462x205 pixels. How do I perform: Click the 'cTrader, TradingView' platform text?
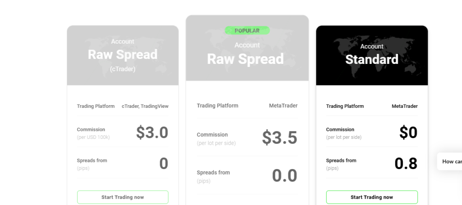coord(145,106)
